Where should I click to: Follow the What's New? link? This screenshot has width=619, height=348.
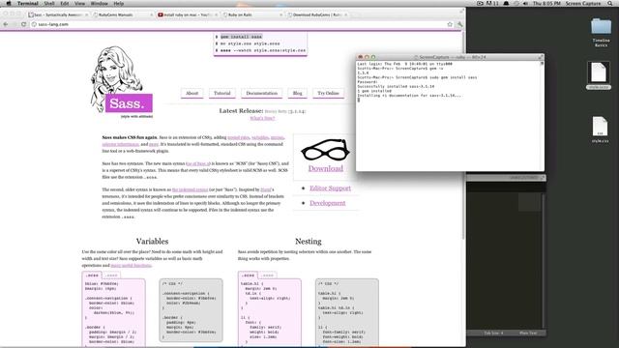click(262, 118)
